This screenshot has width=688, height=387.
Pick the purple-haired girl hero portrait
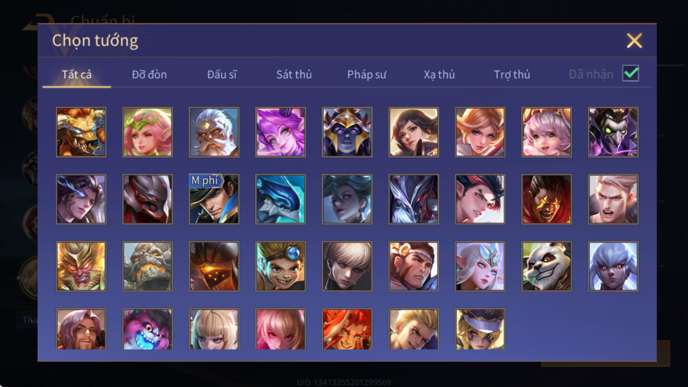[x=280, y=132]
